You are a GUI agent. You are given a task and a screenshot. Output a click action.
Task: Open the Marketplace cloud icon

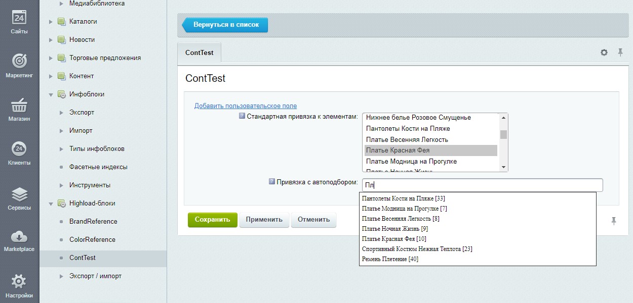click(x=19, y=236)
